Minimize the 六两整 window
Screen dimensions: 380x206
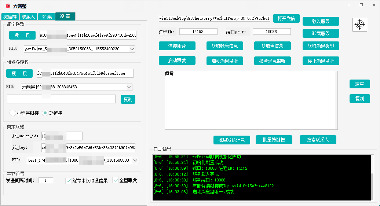[349, 5]
